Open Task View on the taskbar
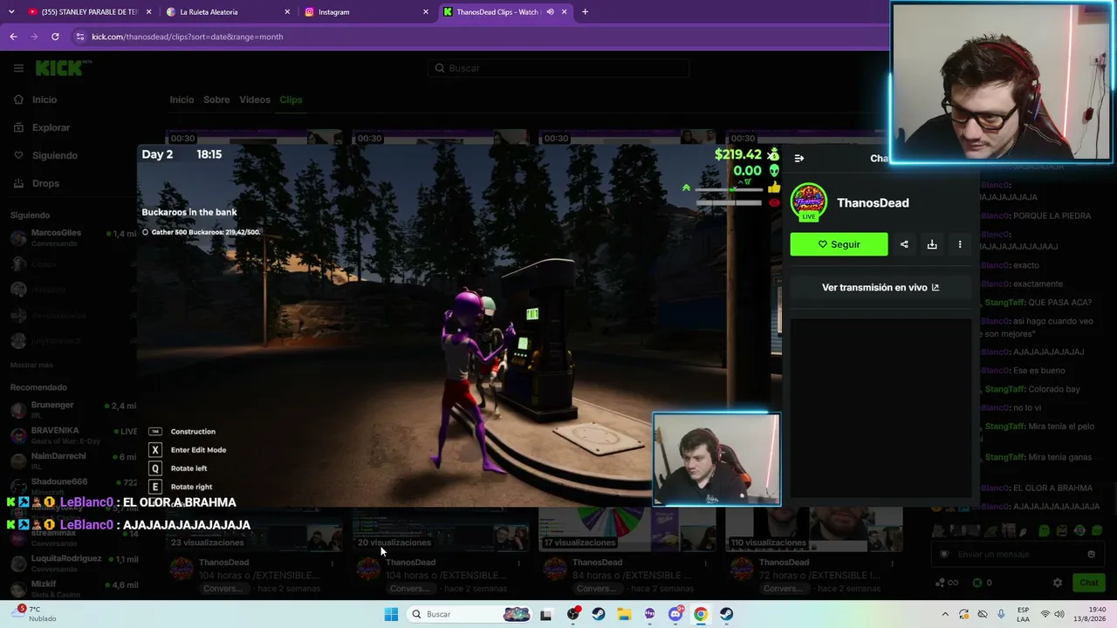 (x=545, y=614)
